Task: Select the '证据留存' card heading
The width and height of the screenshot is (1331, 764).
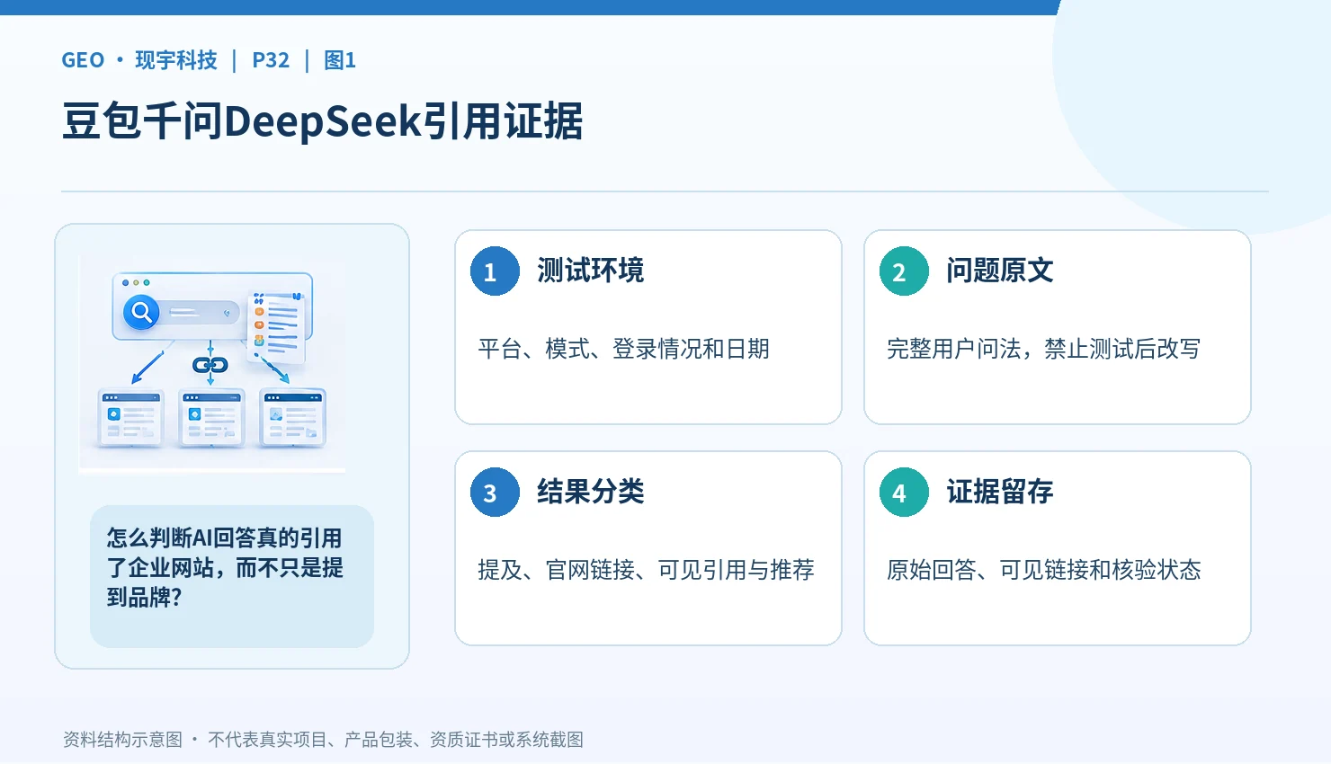Action: (x=1000, y=492)
